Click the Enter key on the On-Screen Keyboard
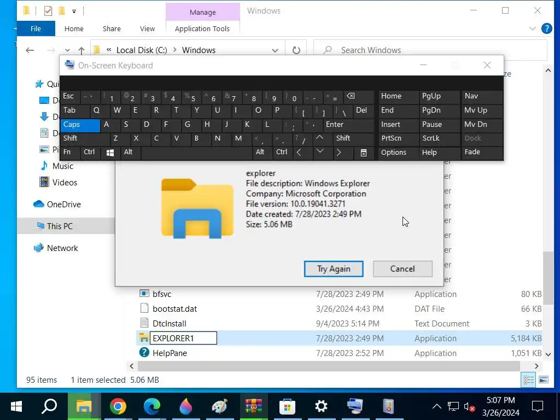This screenshot has width=560, height=420. click(348, 125)
